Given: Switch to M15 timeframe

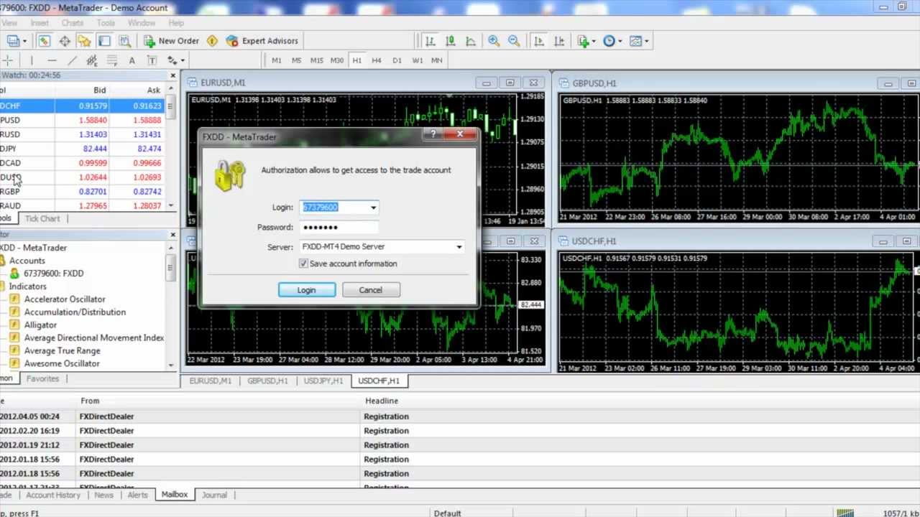Looking at the screenshot, I should (316, 60).
